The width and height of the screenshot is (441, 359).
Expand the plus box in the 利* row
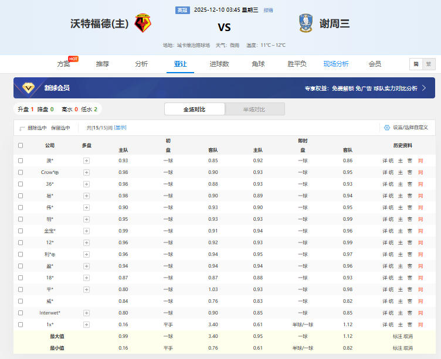coord(86,254)
